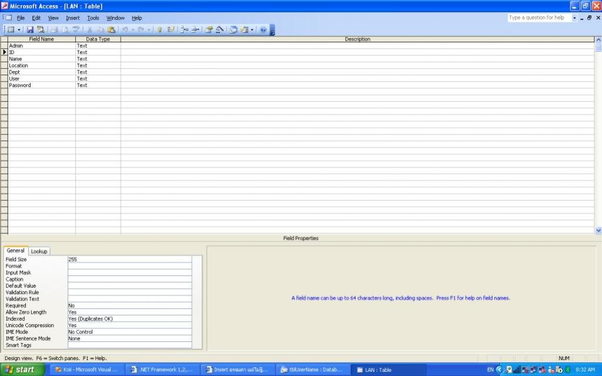Select the row selector for the ID field

4,52
